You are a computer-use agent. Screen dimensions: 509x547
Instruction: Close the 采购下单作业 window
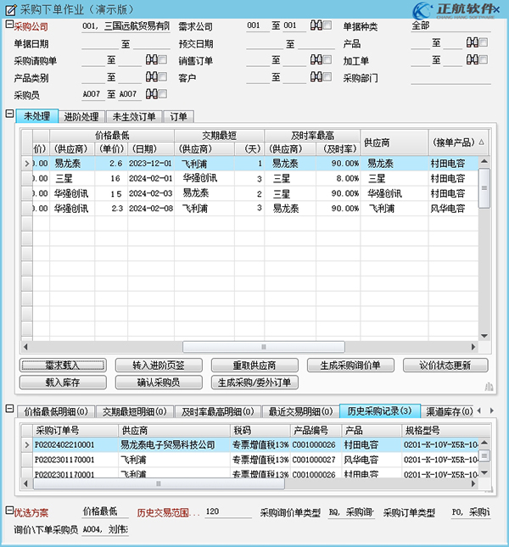[497, 10]
